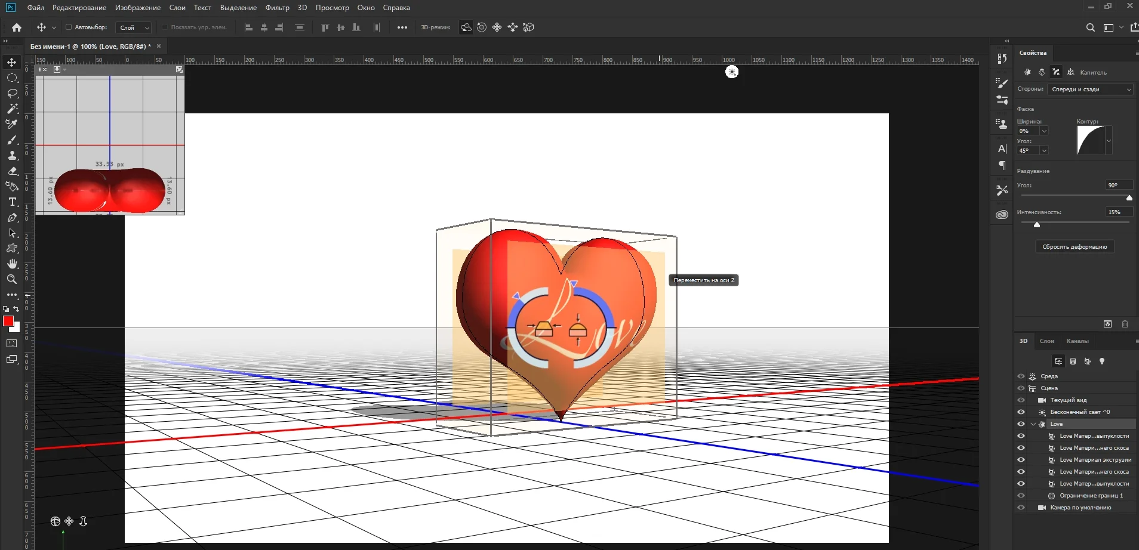Image resolution: width=1139 pixels, height=550 pixels.
Task: Select the Hand tool
Action: click(12, 264)
